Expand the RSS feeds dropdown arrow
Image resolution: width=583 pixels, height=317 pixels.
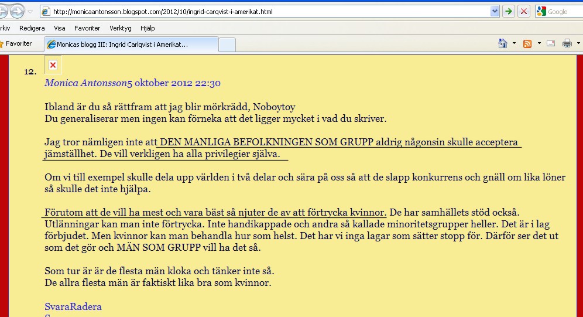(x=539, y=43)
